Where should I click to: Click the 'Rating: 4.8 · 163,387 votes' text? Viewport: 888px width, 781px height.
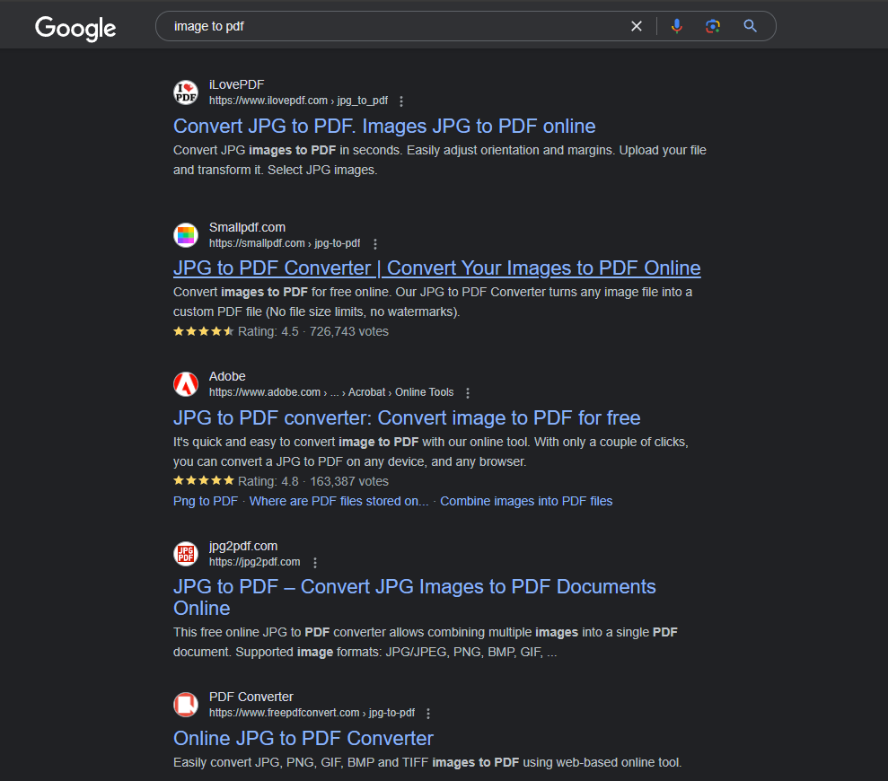click(x=313, y=481)
